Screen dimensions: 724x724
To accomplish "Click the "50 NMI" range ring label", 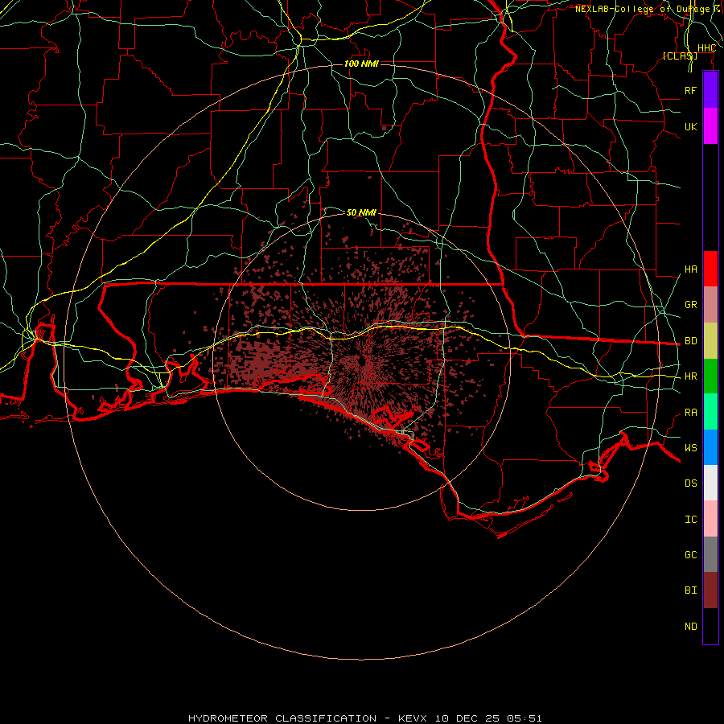I will 361,212.
